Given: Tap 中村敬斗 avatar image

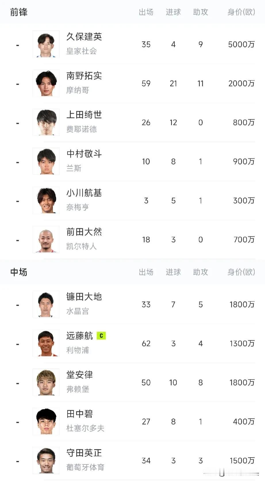Looking at the screenshot, I should pos(46,161).
